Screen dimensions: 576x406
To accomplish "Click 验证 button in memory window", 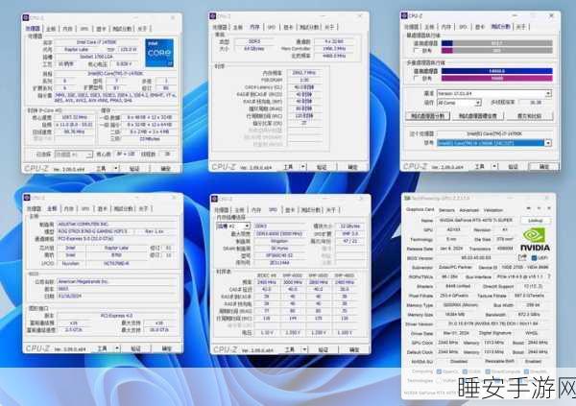I will pyautogui.click(x=322, y=167).
